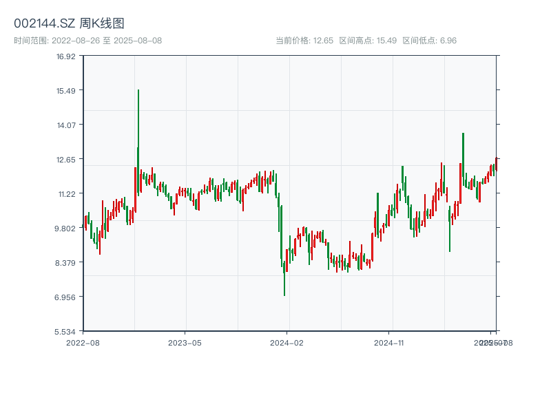Image resolution: width=551 pixels, height=413 pixels.
Task: Click the 12.65 price axis label
Action: coord(66,160)
